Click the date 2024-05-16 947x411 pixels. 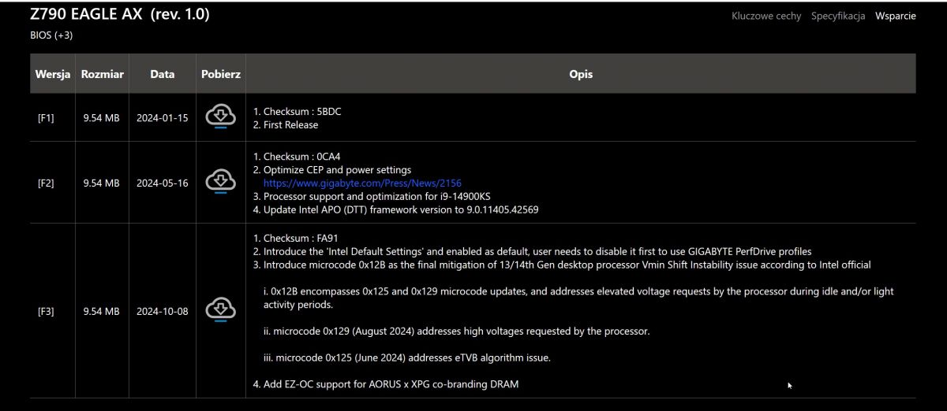[x=162, y=183]
